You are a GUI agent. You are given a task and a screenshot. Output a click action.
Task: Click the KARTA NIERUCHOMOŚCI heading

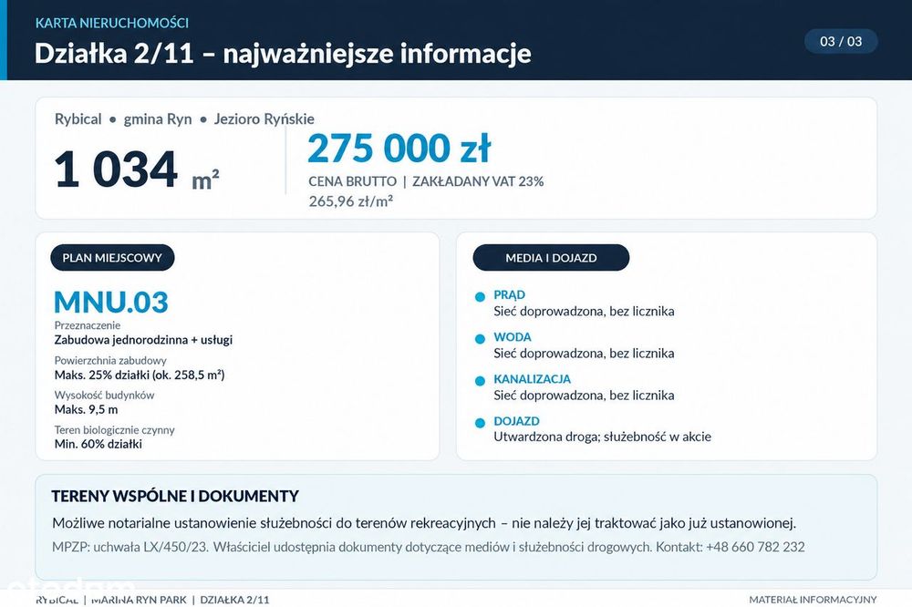111,23
